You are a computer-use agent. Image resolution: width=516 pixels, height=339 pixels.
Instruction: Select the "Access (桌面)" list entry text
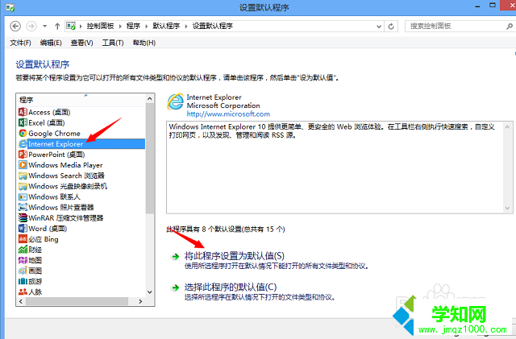[49, 112]
